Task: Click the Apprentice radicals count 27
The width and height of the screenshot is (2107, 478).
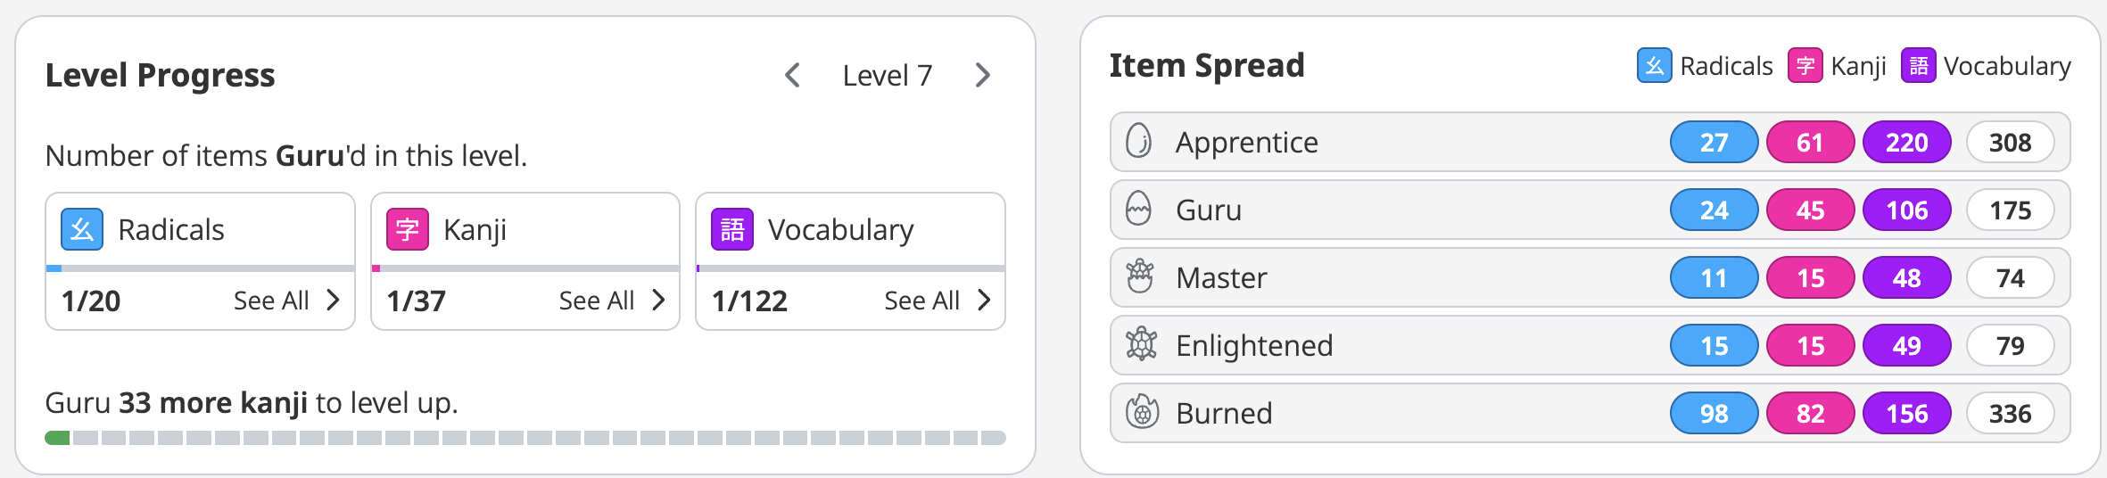Action: (1714, 143)
